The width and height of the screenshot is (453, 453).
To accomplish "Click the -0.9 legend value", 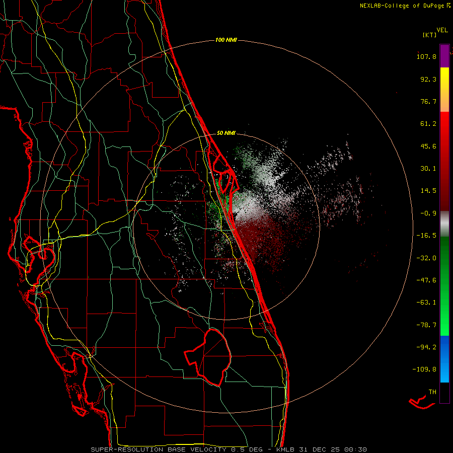I will (x=428, y=213).
